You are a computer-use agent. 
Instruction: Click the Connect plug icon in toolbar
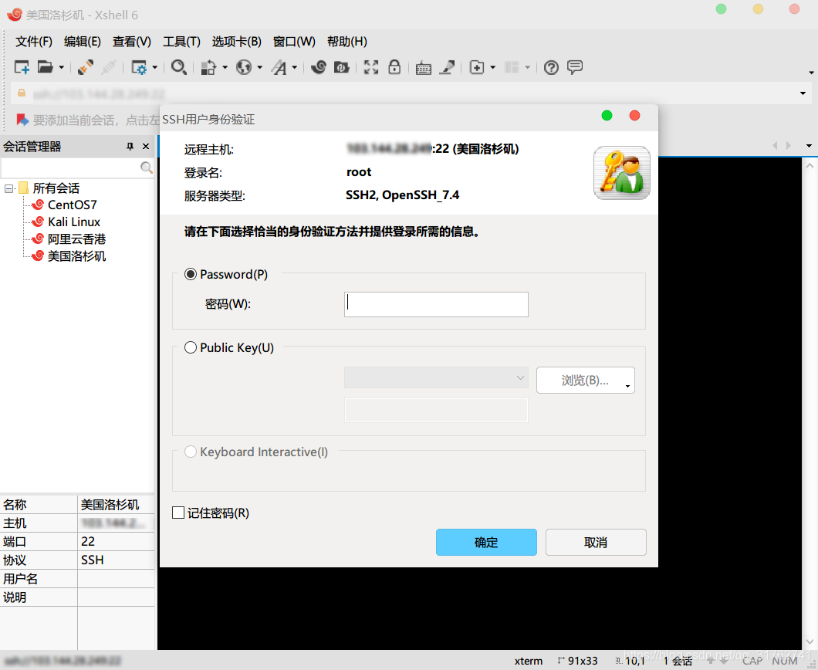coord(85,67)
